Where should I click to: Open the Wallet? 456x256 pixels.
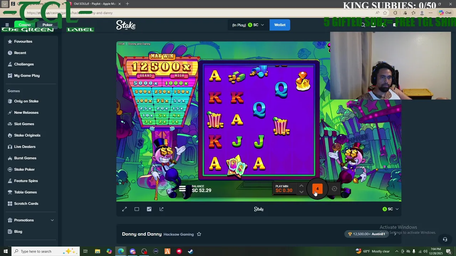point(280,25)
